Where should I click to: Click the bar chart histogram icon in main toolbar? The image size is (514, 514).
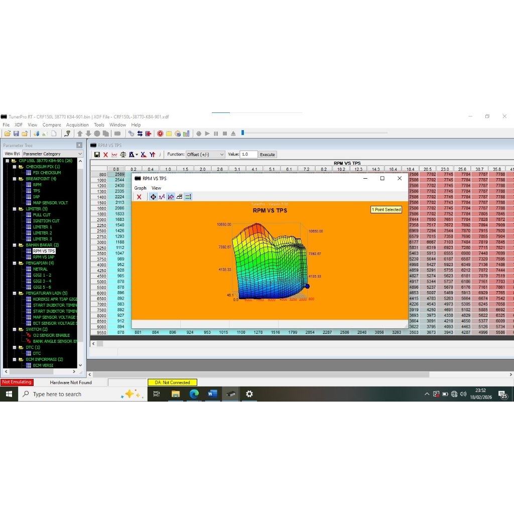[186, 134]
